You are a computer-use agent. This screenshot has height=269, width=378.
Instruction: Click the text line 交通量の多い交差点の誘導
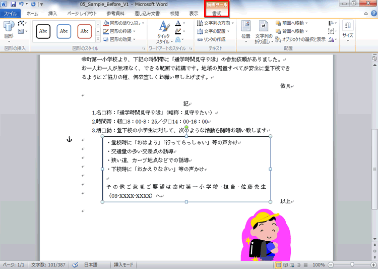[142, 151]
